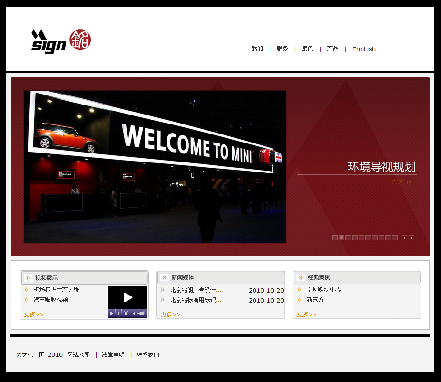Viewport: 441px width, 382px height.
Task: Open the 网站地图 footer link
Action: tap(78, 355)
